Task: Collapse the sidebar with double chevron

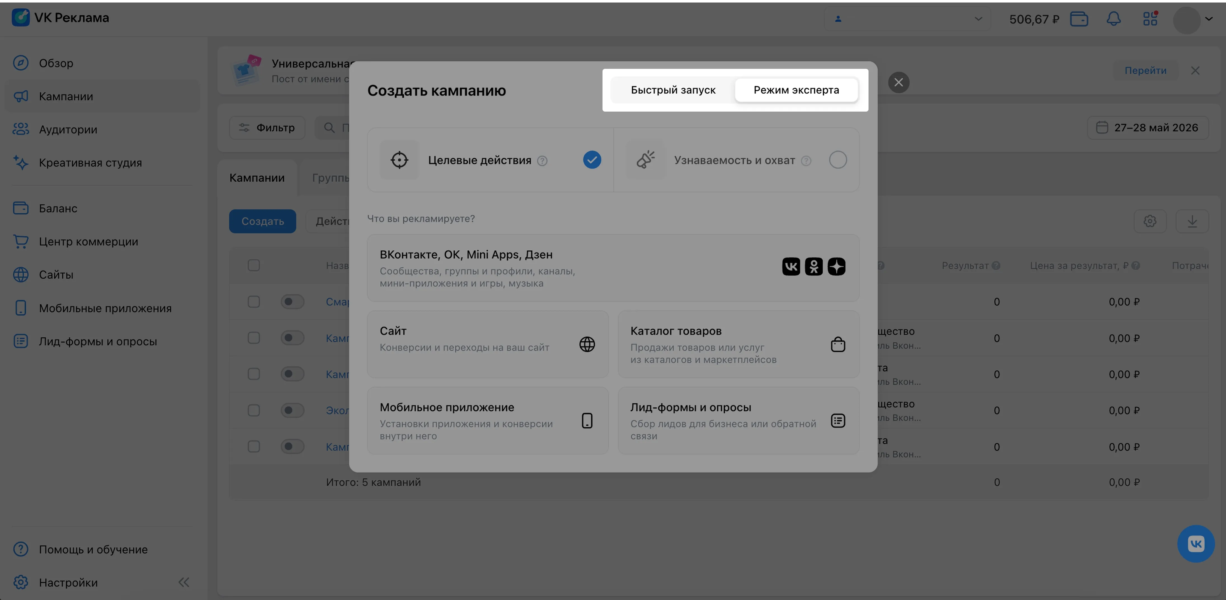Action: coord(184,582)
